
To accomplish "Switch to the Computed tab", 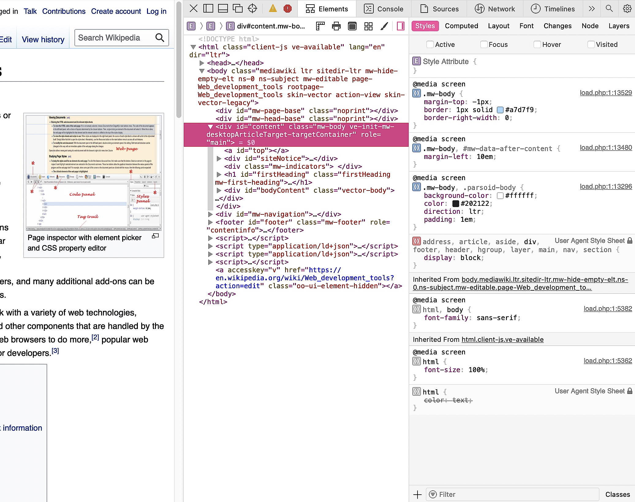I will click(461, 26).
